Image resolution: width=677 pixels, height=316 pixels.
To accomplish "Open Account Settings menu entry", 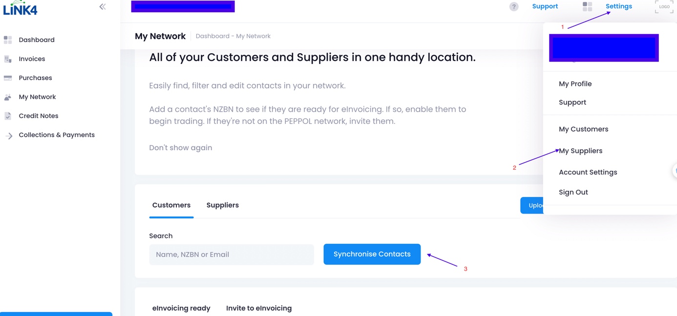I will point(588,172).
